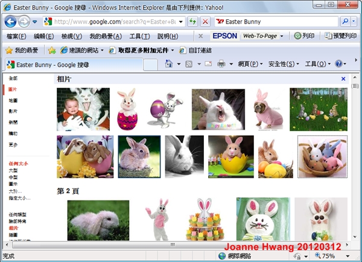Click the 網際網路 internet zone globe icon
The width and height of the screenshot is (362, 262).
tap(222, 256)
